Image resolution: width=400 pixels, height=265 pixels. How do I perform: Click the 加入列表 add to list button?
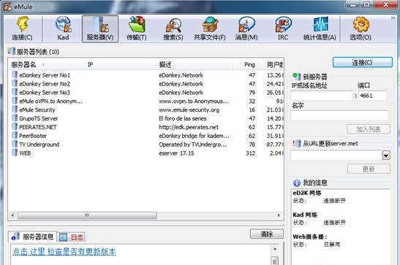click(369, 129)
